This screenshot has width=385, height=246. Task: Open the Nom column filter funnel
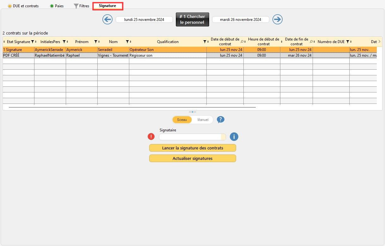[127, 42]
